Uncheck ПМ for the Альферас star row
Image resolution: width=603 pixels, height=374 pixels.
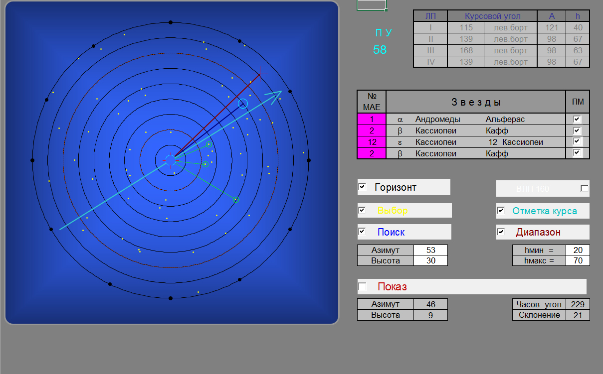[x=577, y=119]
